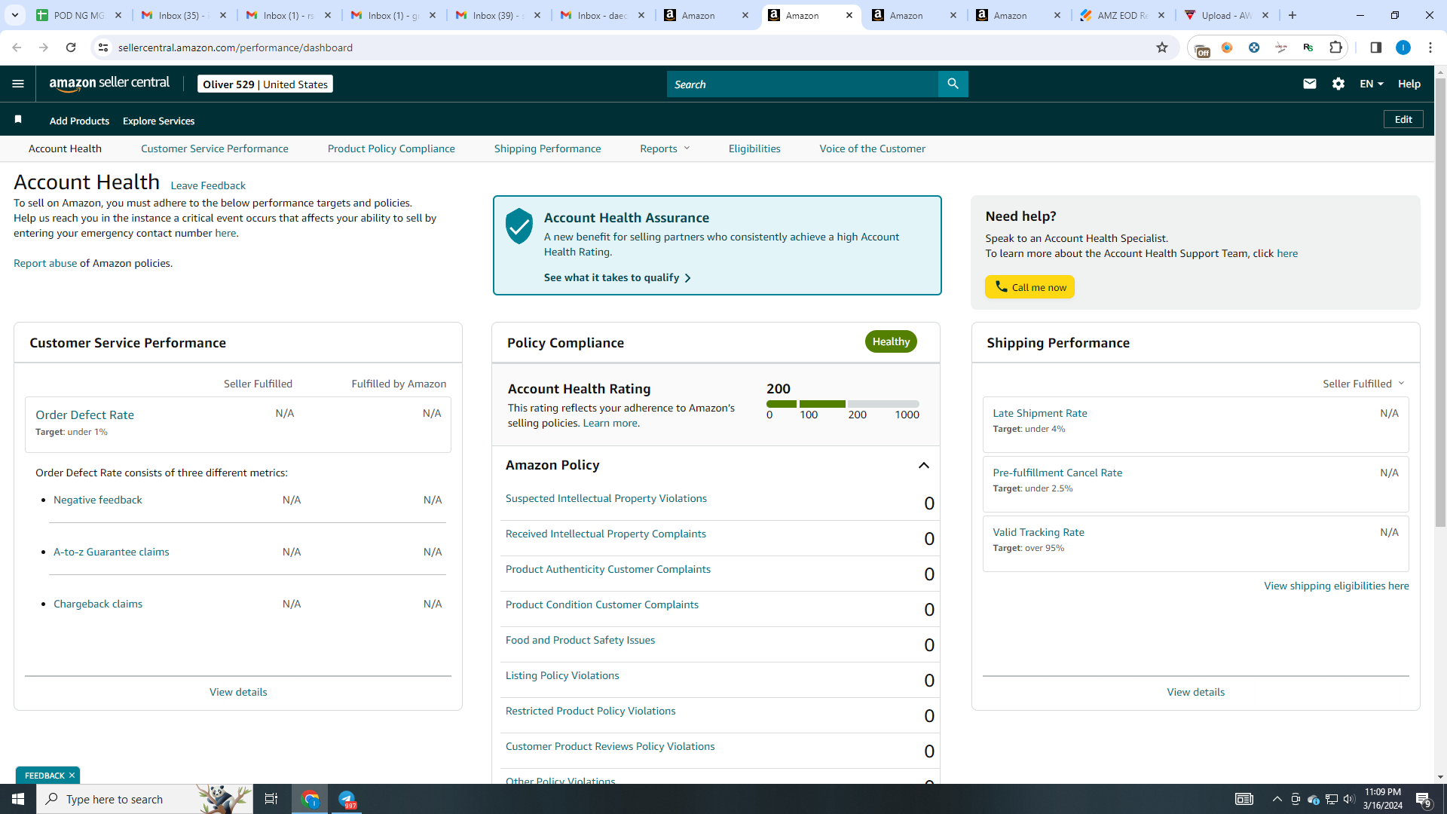Expand the Reports menu
This screenshot has height=814, width=1447.
tap(665, 148)
